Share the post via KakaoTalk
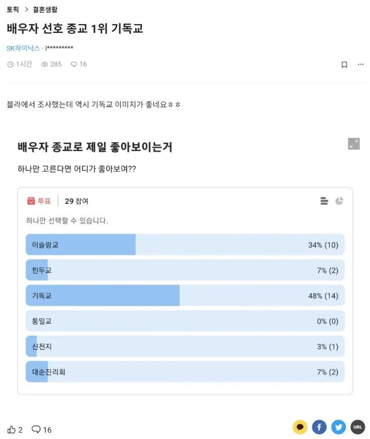The image size is (370, 439). tap(300, 427)
